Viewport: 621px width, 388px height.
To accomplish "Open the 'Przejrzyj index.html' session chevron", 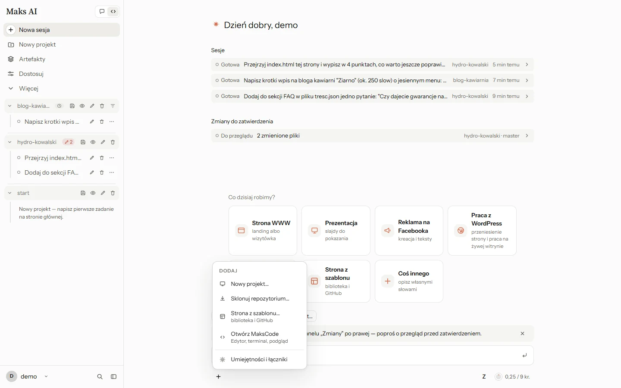I will (x=527, y=65).
